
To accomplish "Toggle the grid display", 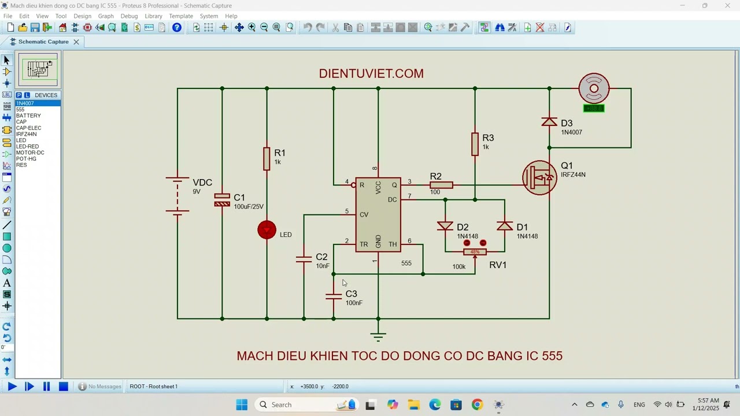I will point(208,27).
